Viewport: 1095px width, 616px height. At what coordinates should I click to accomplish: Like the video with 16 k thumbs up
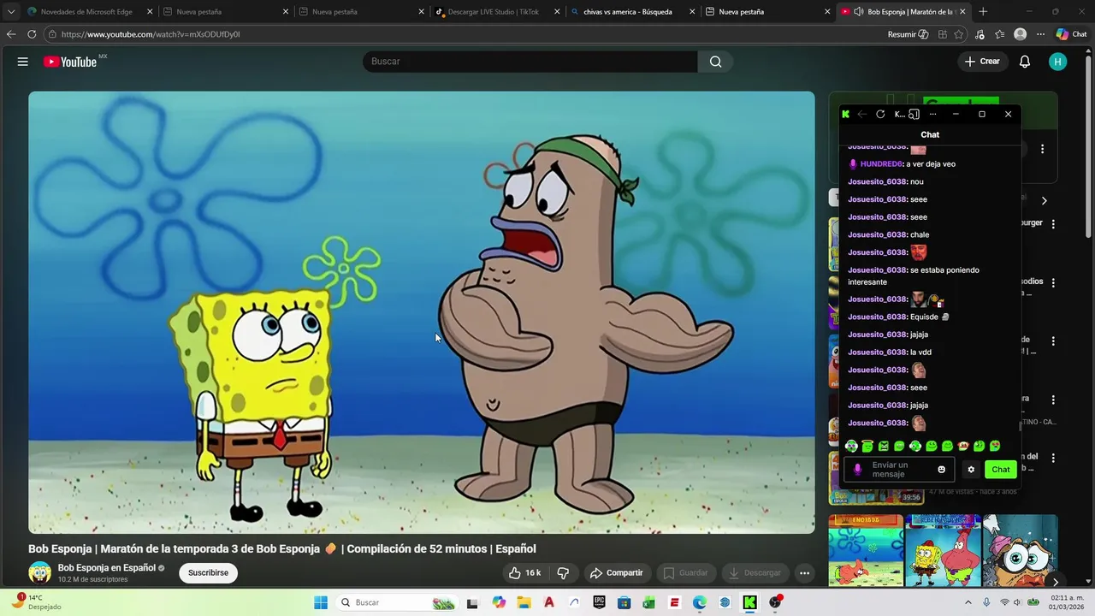(x=524, y=573)
